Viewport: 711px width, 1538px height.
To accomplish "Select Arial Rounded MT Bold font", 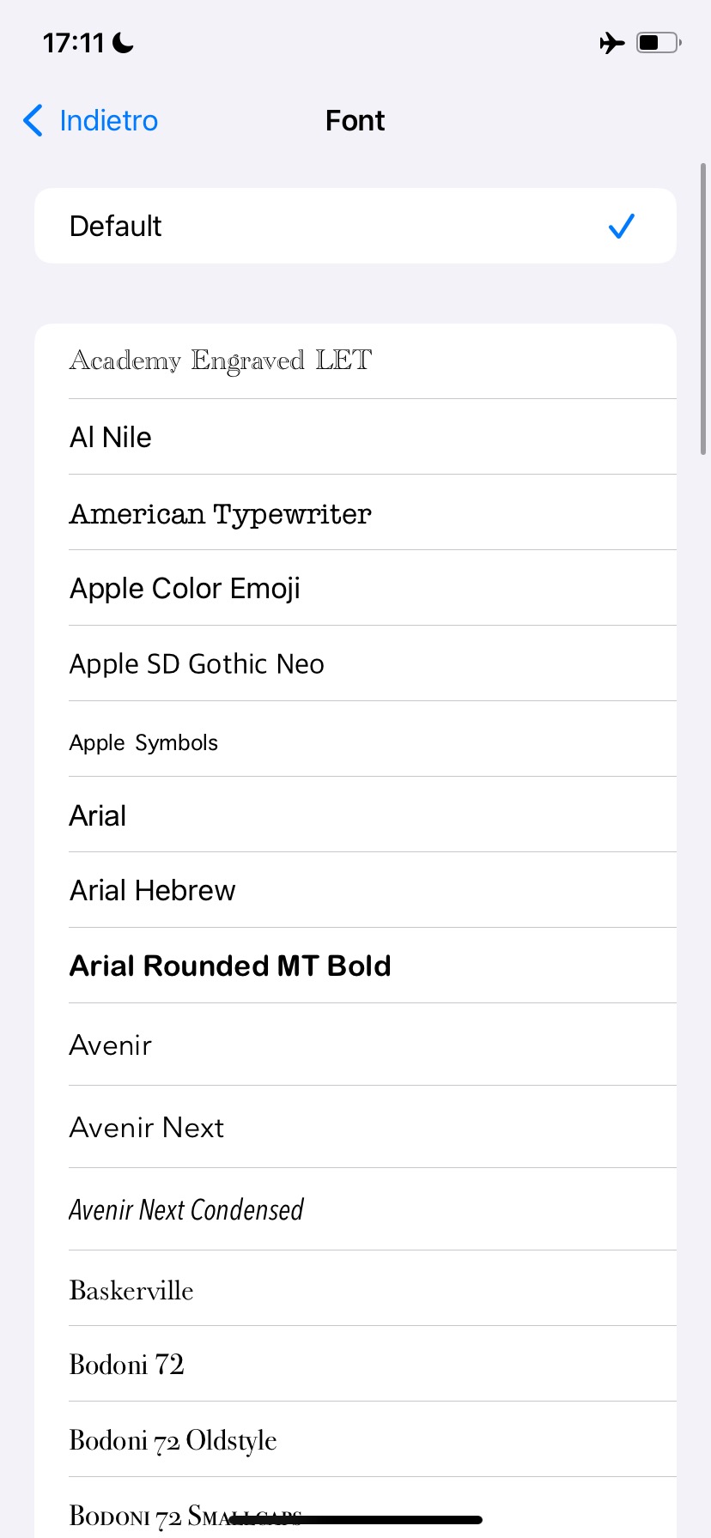I will tap(230, 966).
